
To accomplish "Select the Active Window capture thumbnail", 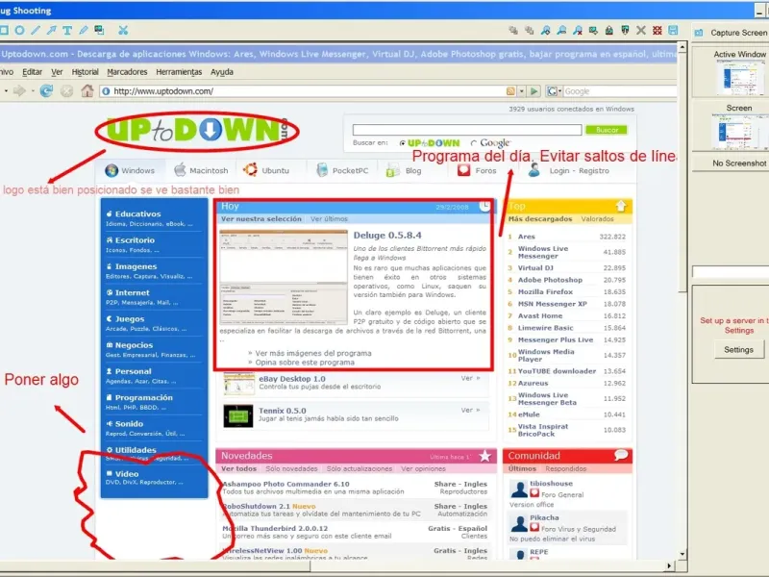I will click(x=741, y=78).
